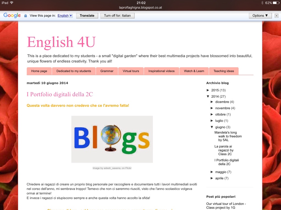Viewport: 281px width, 210px height.
Task: Go to the Teaching ideas tab
Action: pos(224,71)
